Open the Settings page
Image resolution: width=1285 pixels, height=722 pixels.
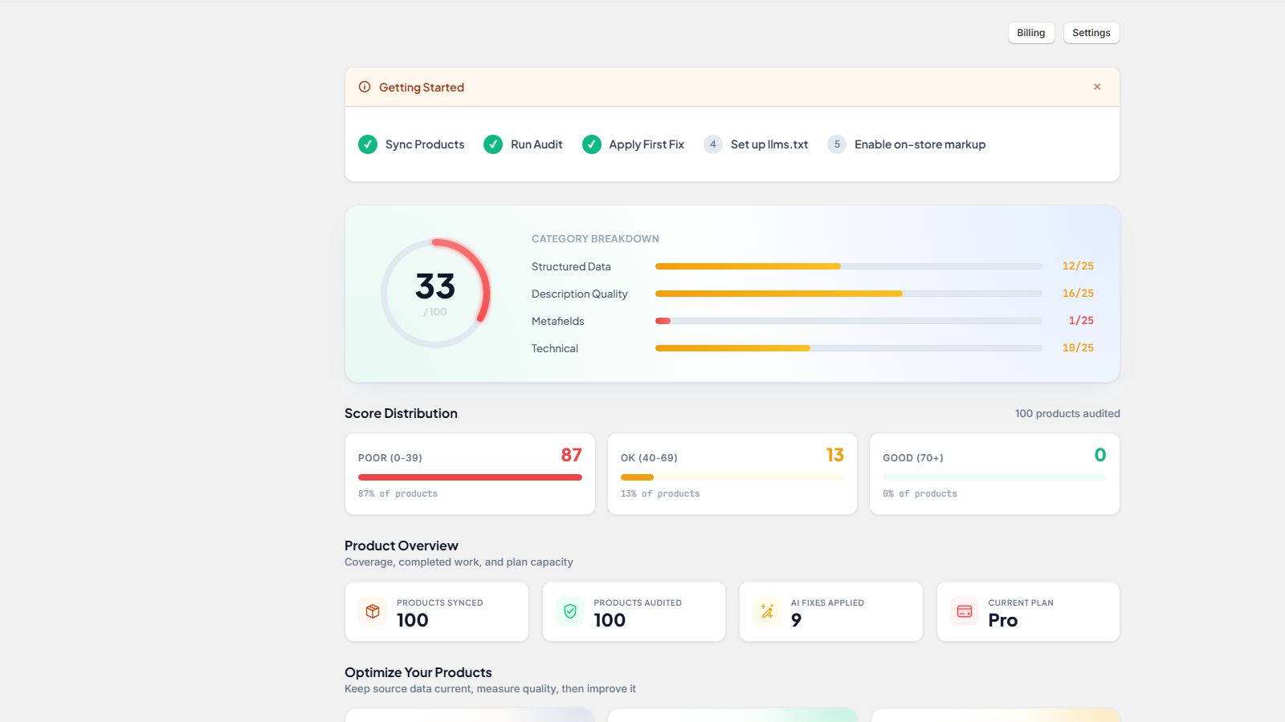(1091, 33)
